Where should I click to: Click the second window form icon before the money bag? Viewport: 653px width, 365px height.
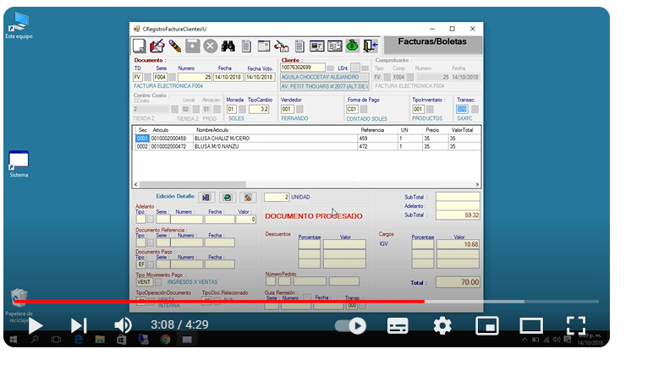(335, 46)
